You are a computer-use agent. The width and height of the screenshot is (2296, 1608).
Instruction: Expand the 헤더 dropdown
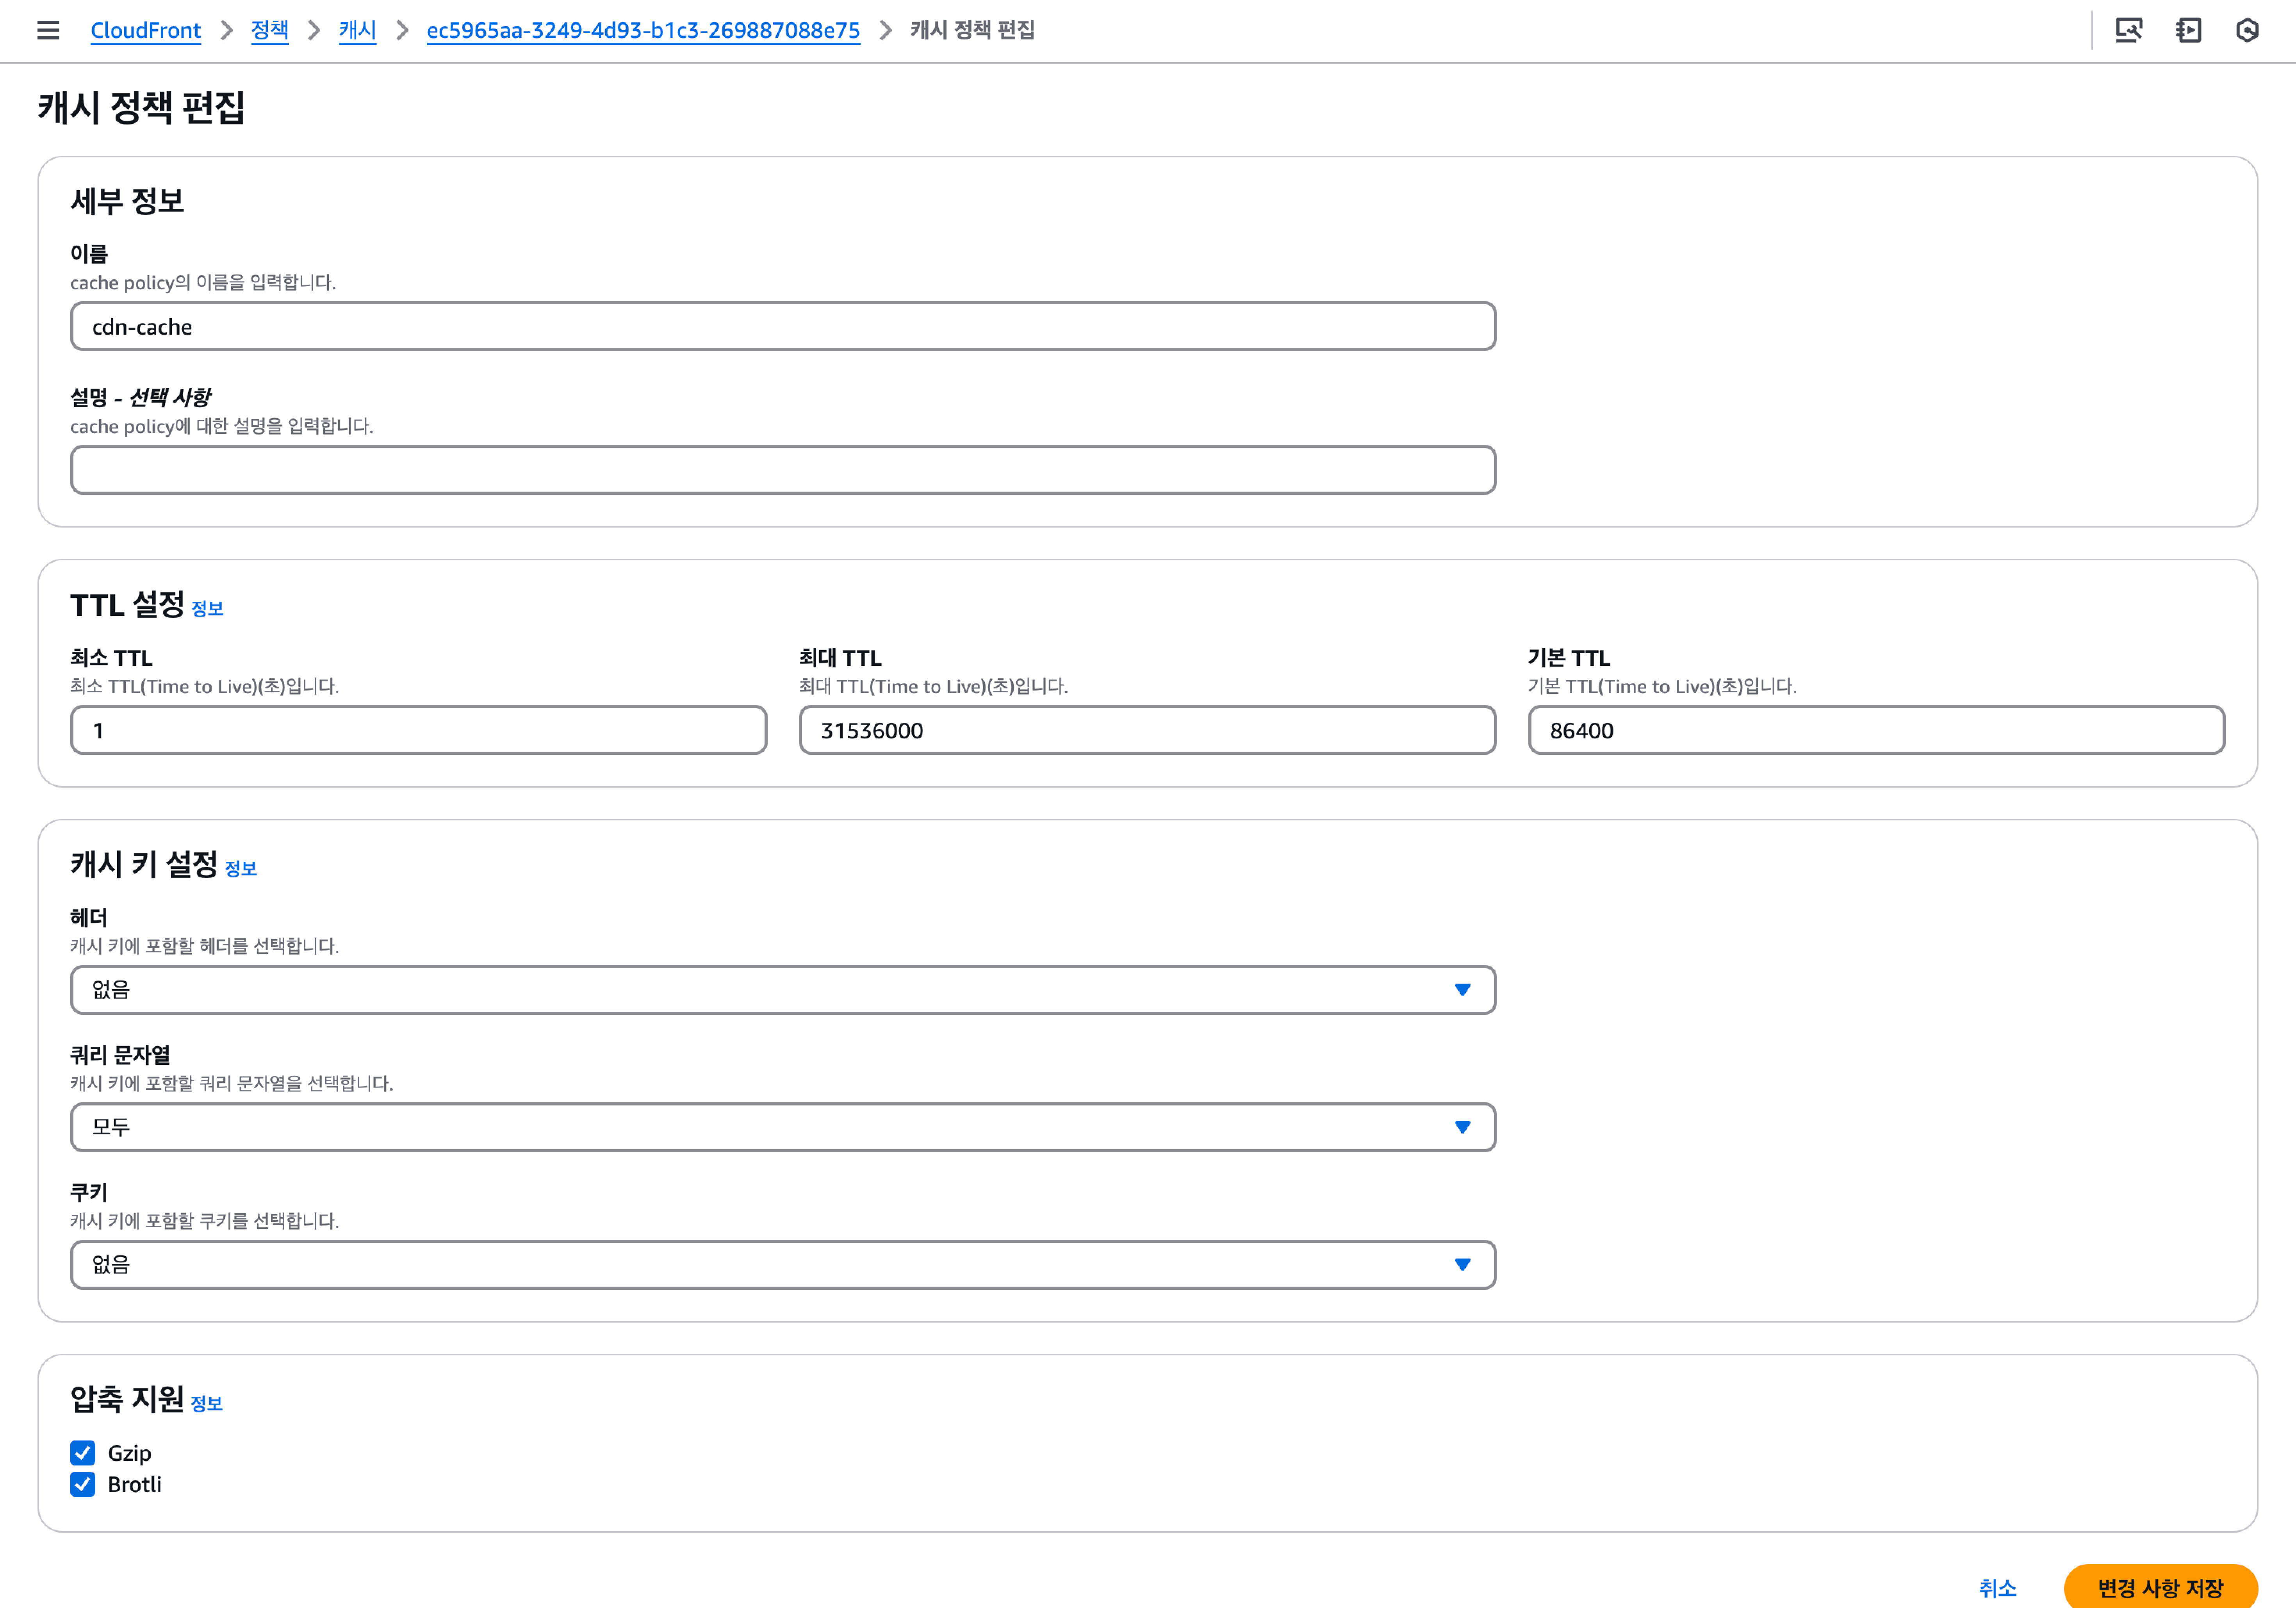point(782,989)
